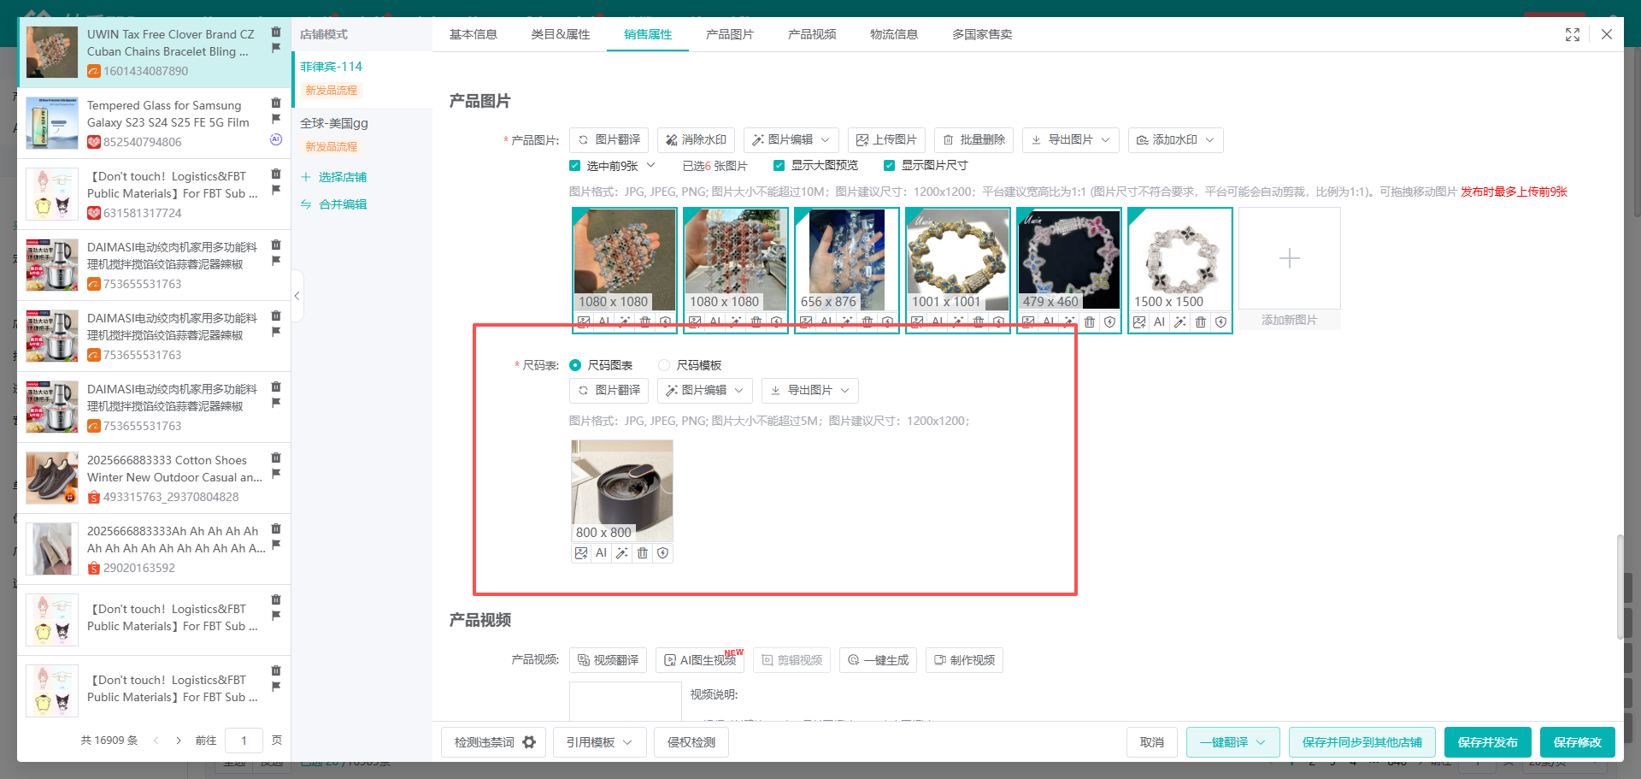
Task: Click 保存并同步到其他店铺 button
Action: click(1362, 742)
